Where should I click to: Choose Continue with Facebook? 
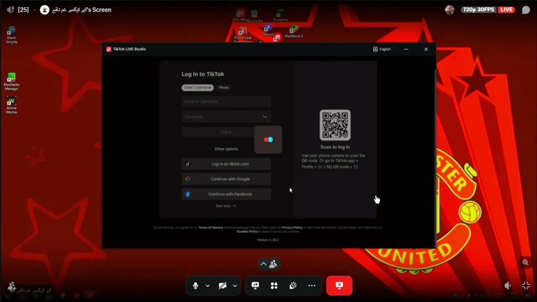pos(226,194)
